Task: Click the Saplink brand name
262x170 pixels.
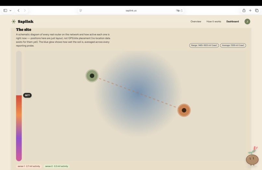Action: tap(26, 21)
